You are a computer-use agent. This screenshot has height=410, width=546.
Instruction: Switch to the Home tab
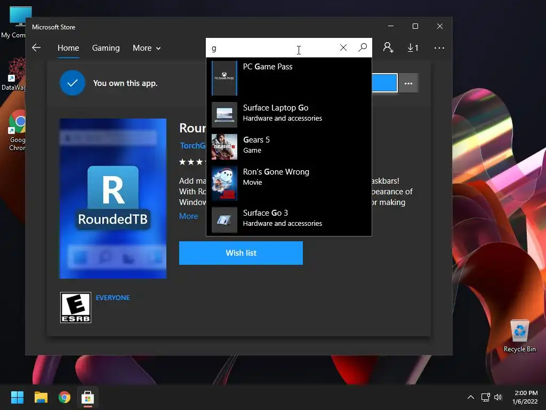(x=68, y=48)
